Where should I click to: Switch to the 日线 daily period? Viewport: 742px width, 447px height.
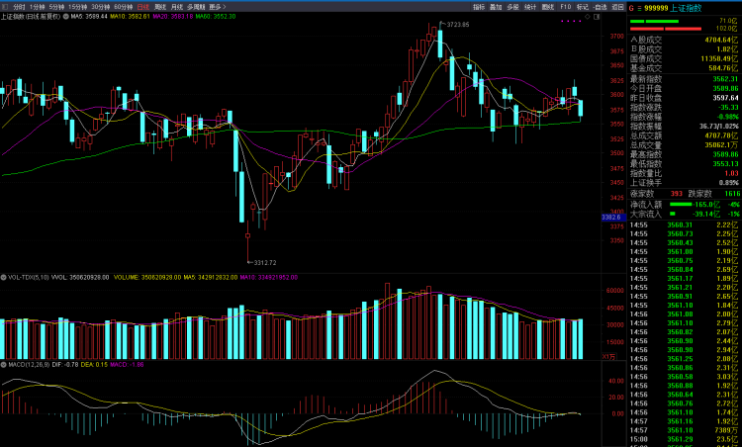142,7
